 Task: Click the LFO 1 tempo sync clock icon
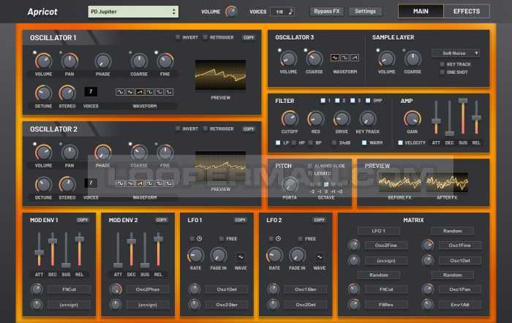tap(200, 238)
